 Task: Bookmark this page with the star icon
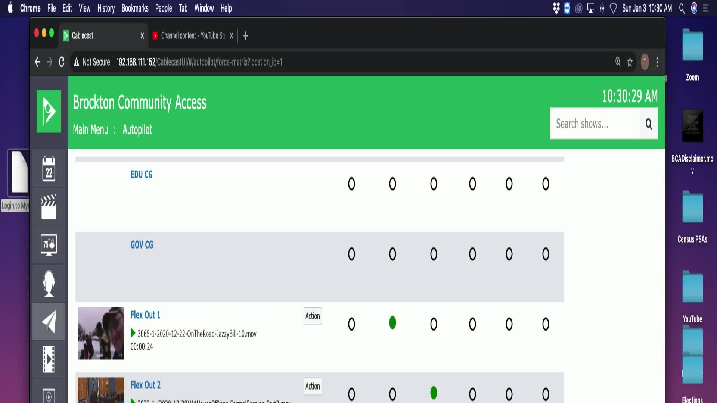pos(630,62)
